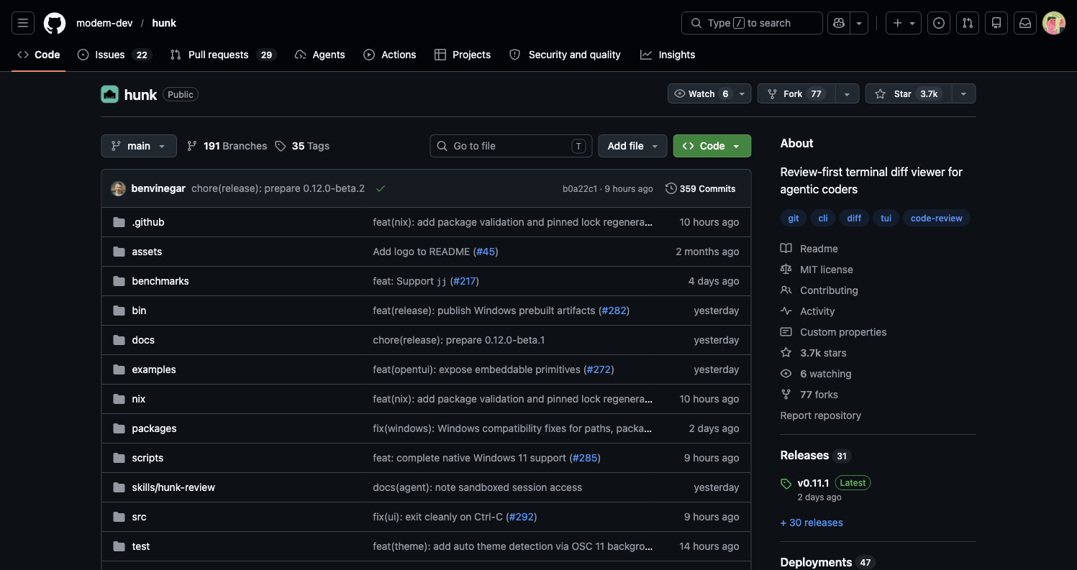1077x570 pixels.
Task: Open the Copilot dropdown arrow
Action: [859, 23]
